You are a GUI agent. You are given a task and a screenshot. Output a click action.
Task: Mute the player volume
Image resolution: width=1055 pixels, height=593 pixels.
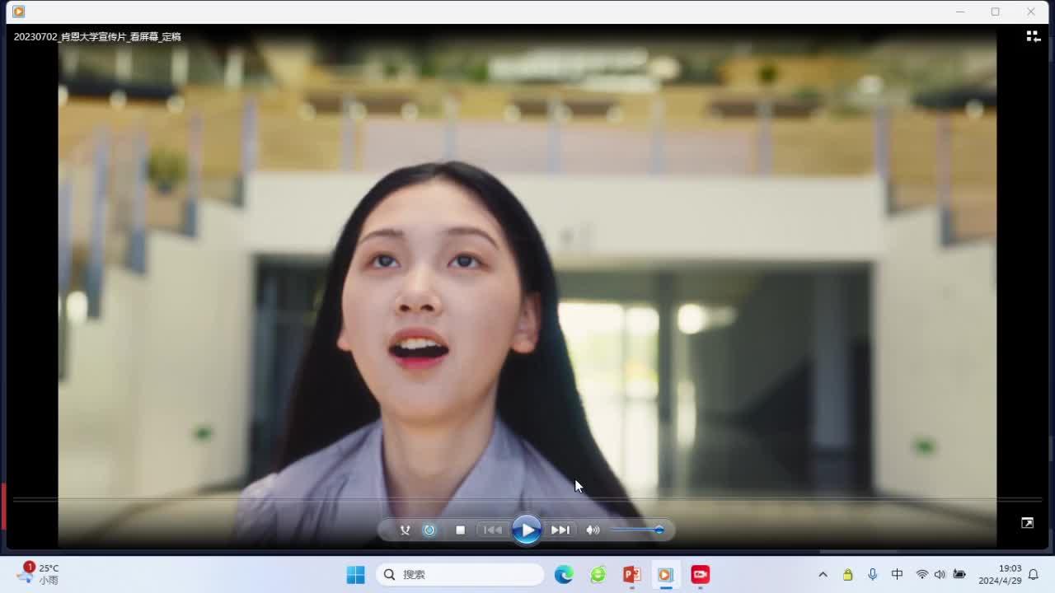(593, 530)
